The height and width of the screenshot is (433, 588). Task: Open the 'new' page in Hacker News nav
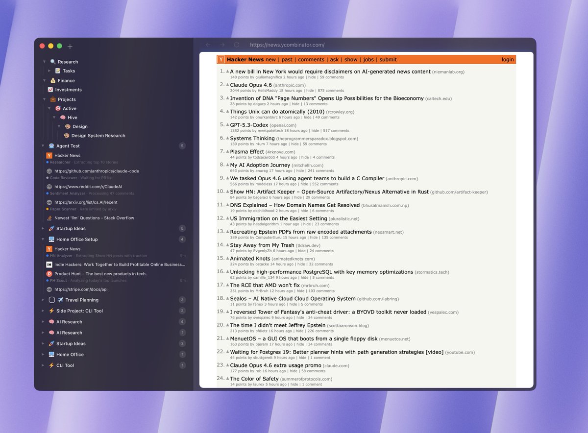[x=270, y=60]
